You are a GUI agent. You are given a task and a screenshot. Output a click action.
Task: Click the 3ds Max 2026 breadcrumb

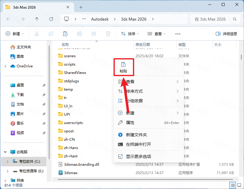(134, 19)
